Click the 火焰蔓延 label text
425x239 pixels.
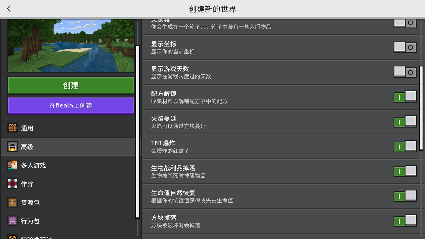[x=164, y=118]
